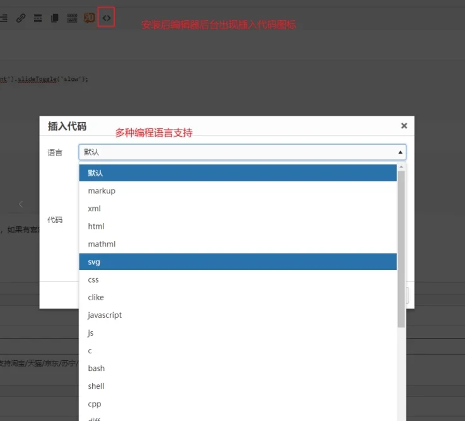
Task: Choose c from the language list
Action: [238, 351]
